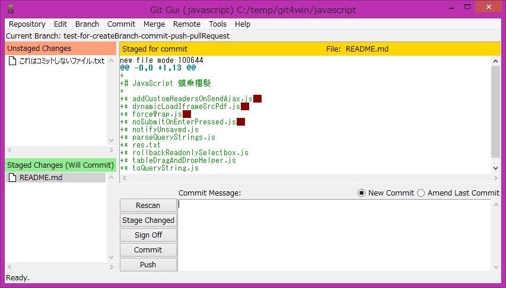Open the Repository menu
The image size is (506, 288).
[x=27, y=24]
